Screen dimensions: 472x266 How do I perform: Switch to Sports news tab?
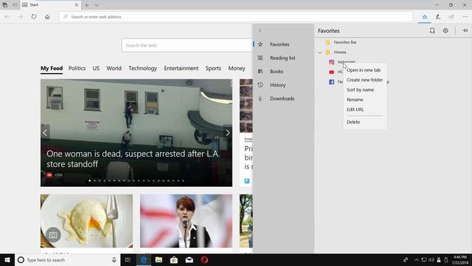(x=213, y=69)
